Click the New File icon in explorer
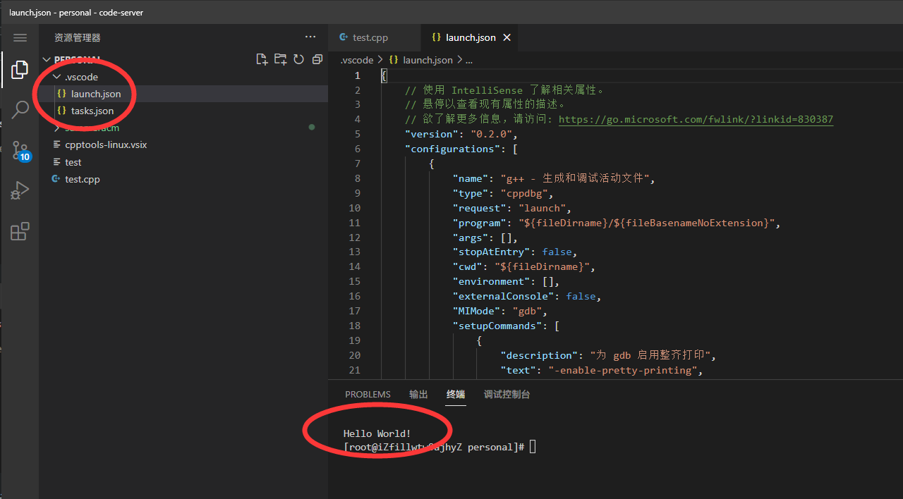The width and height of the screenshot is (903, 499). pos(262,59)
